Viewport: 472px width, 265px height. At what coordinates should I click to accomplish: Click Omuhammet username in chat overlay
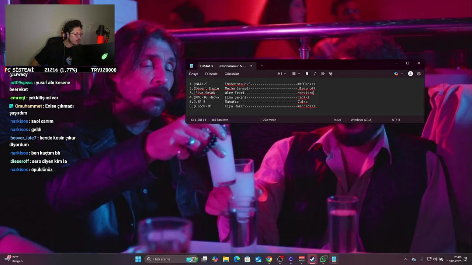pyautogui.click(x=29, y=106)
